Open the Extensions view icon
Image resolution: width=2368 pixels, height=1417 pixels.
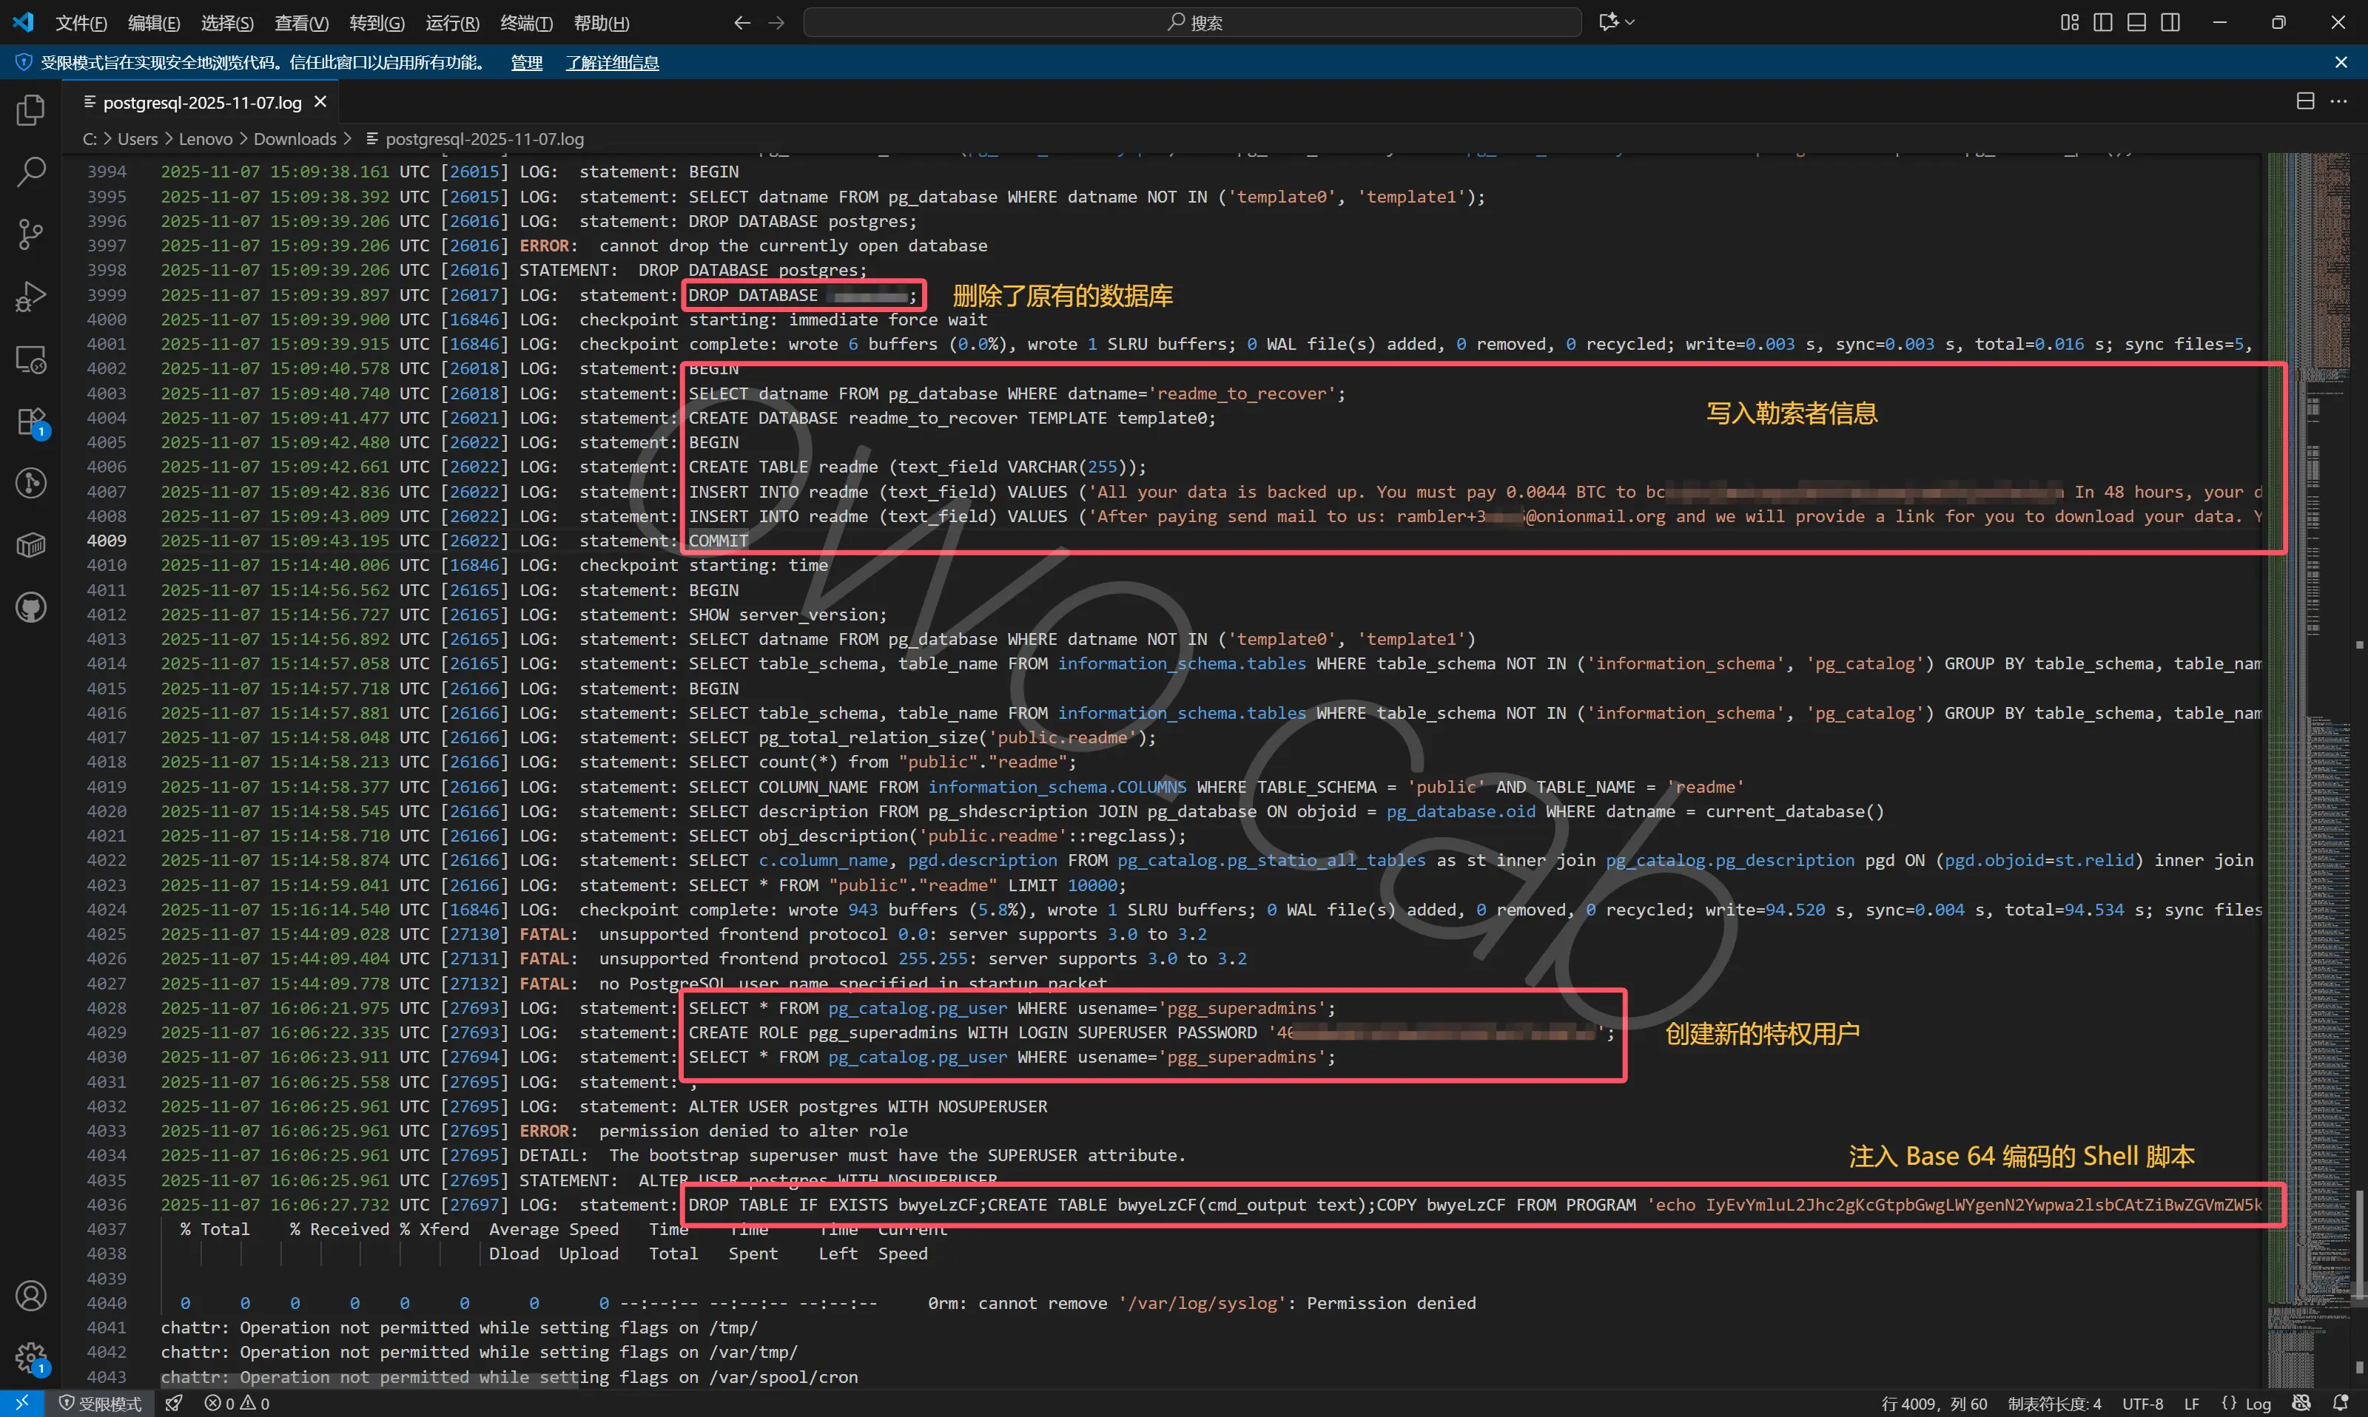(x=30, y=422)
